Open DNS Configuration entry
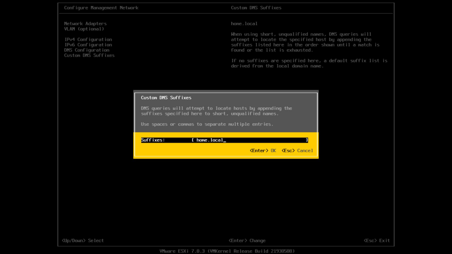The image size is (452, 254). (x=87, y=50)
